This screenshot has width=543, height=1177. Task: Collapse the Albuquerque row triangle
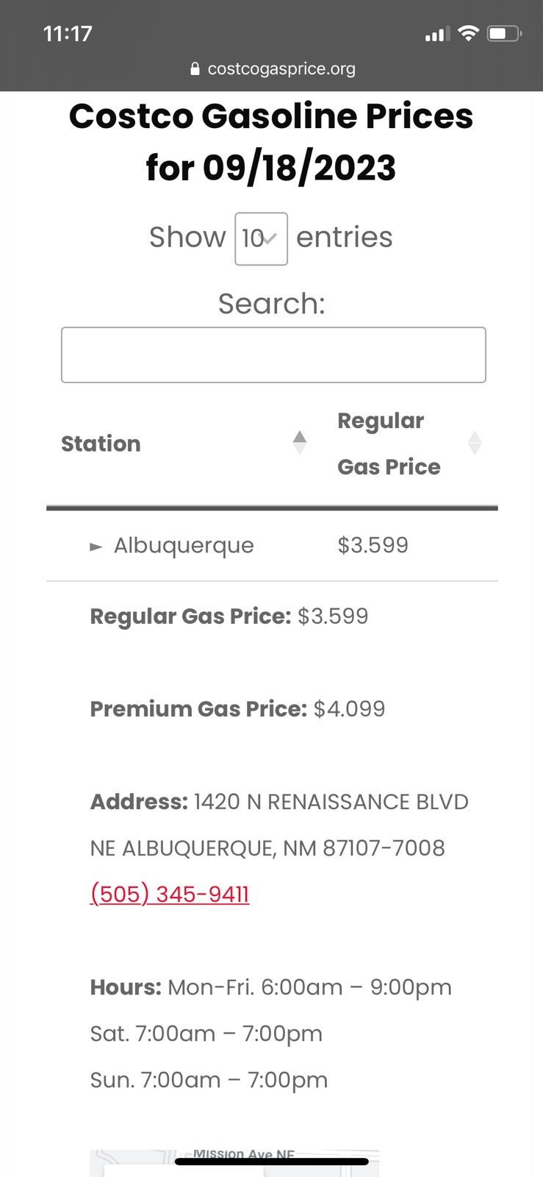[96, 547]
